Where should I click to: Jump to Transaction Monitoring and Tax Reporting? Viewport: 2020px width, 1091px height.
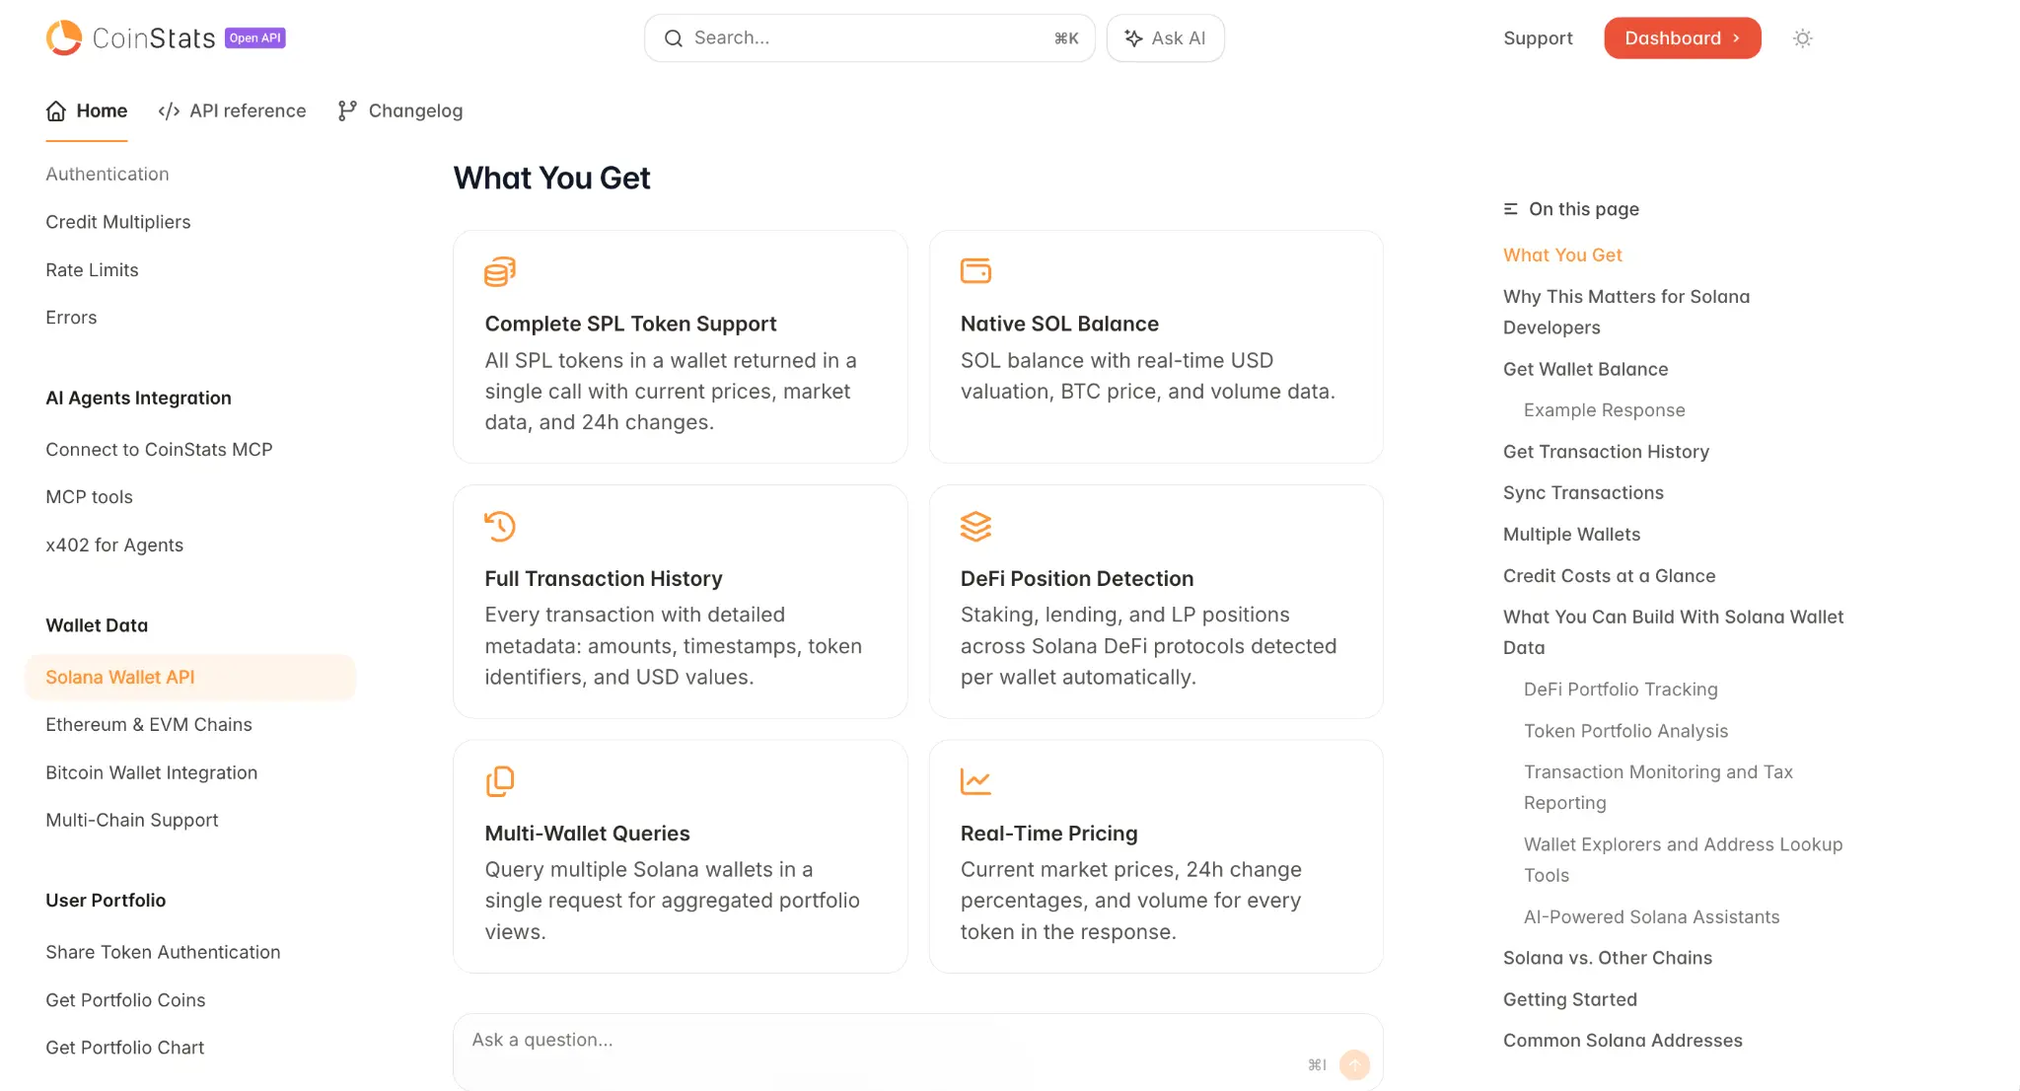[1658, 787]
